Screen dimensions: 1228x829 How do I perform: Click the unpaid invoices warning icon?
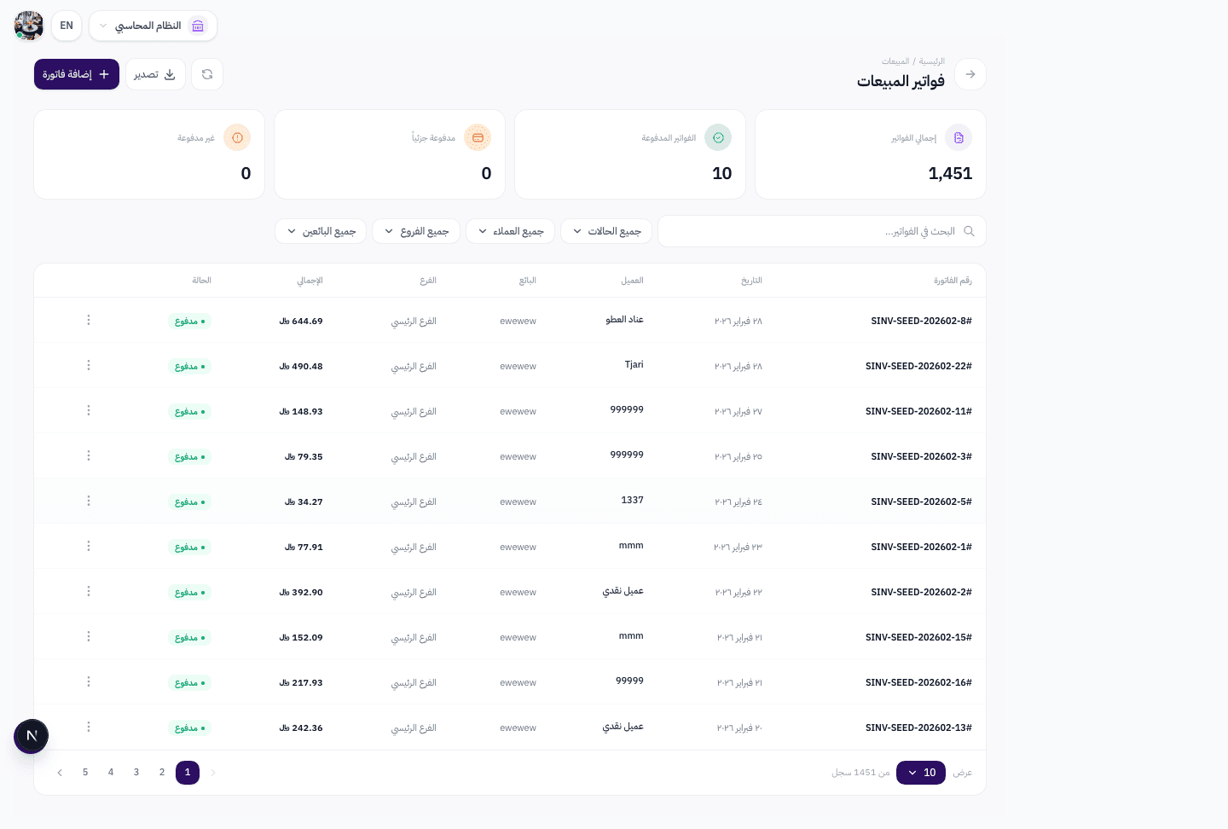[237, 137]
